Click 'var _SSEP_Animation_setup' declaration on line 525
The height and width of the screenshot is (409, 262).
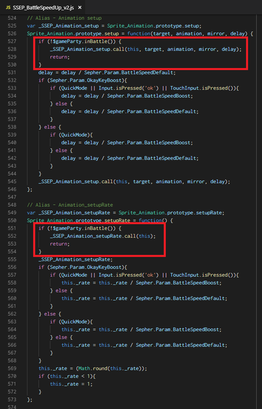(63, 26)
